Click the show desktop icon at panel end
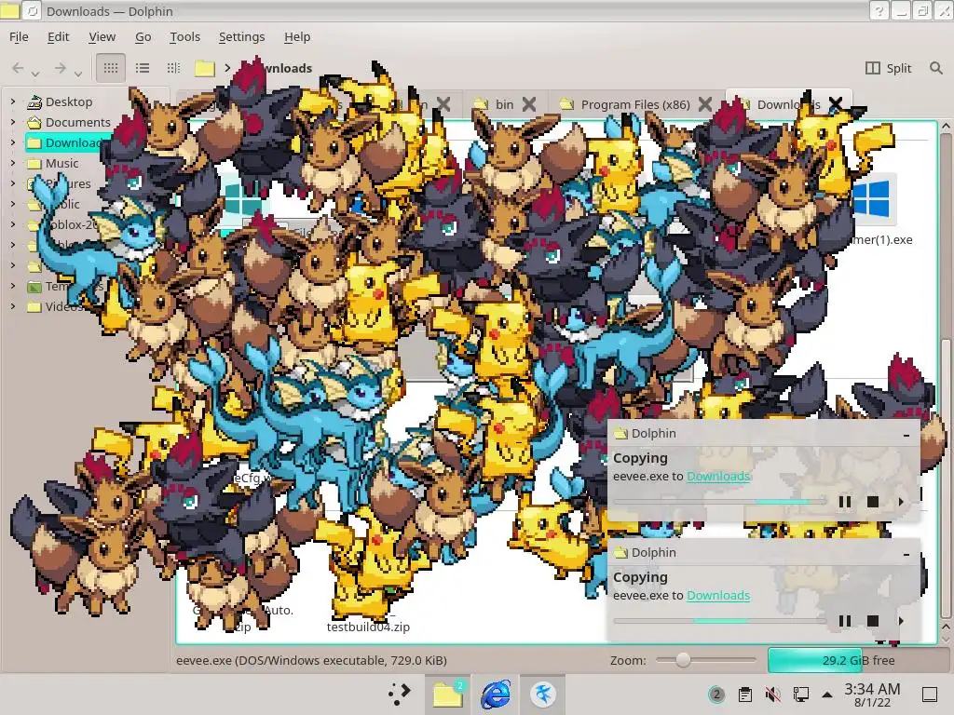 point(930,695)
